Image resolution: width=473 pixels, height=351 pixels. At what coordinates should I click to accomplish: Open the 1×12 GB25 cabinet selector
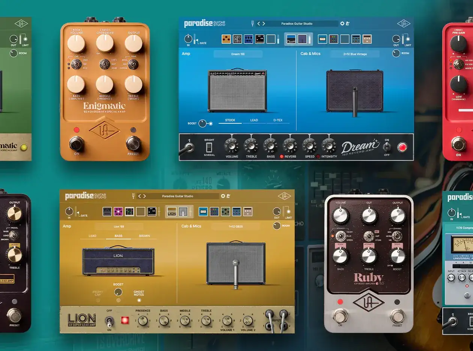[x=235, y=226]
